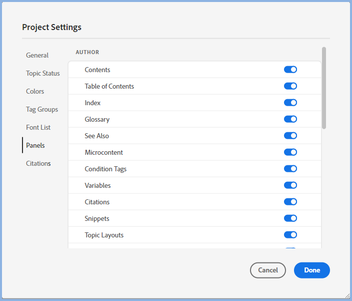Open the Colors settings tab

click(x=35, y=91)
